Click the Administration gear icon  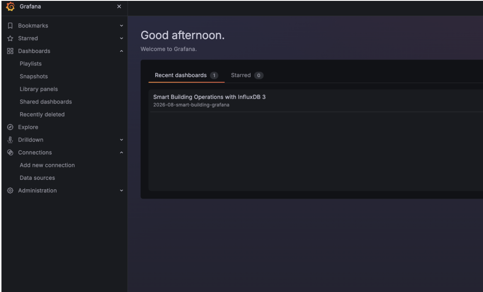[x=10, y=191]
